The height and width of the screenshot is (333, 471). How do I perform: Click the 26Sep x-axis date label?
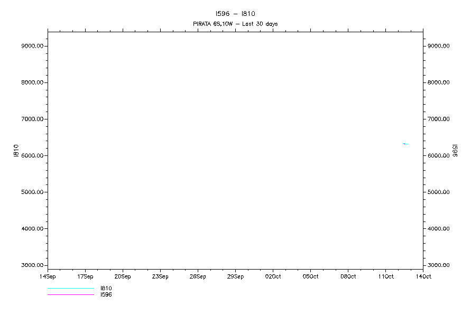click(198, 276)
